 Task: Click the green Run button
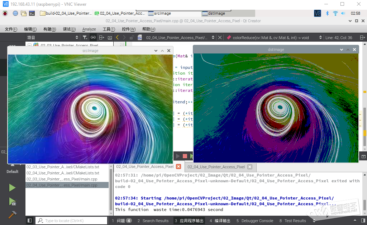click(x=12, y=188)
